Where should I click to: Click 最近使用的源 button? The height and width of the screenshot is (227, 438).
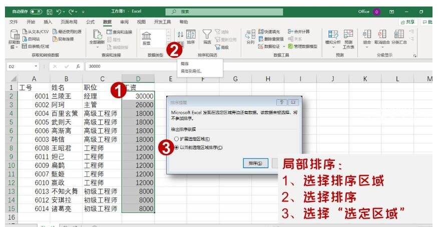pyautogui.click(x=67, y=32)
